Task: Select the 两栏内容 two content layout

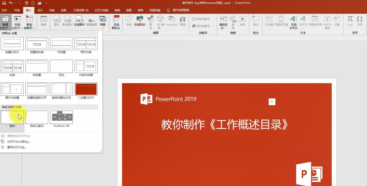Action: pyautogui.click(x=86, y=45)
